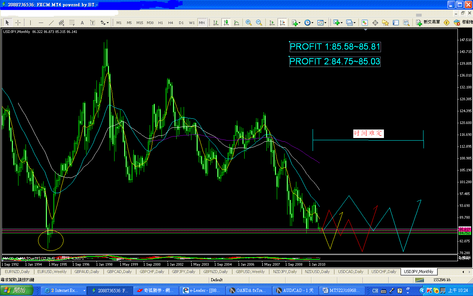Image resolution: width=473 pixels, height=296 pixels.
Task: Click the PROFIT 1:85.58~85.81 text label
Action: (x=335, y=47)
